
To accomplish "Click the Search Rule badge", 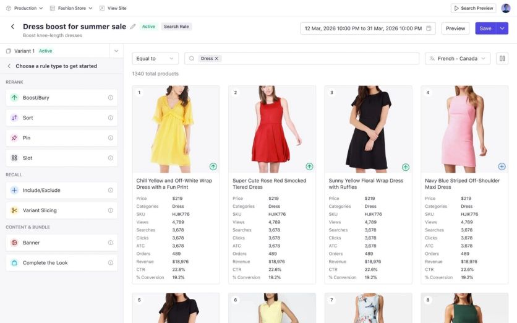I will (x=176, y=27).
